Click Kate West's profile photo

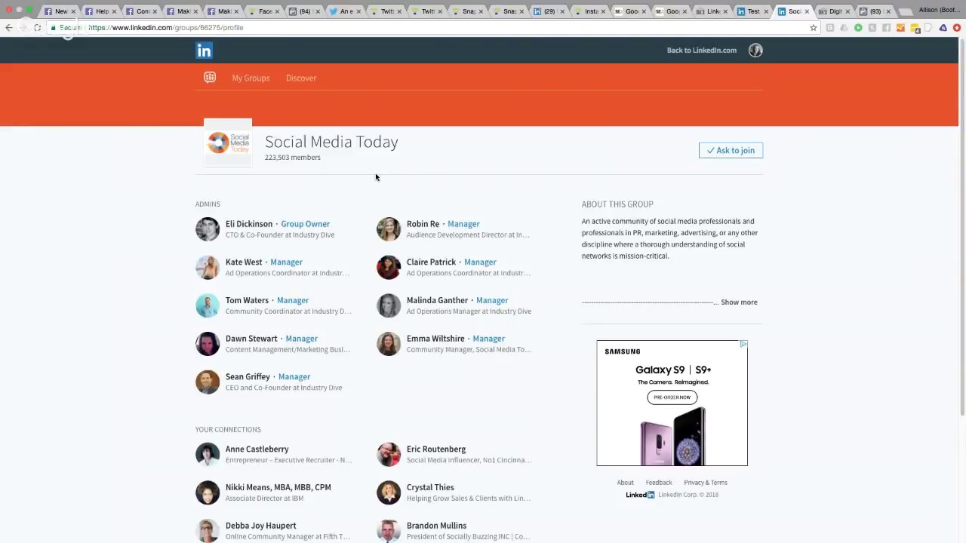click(x=208, y=267)
